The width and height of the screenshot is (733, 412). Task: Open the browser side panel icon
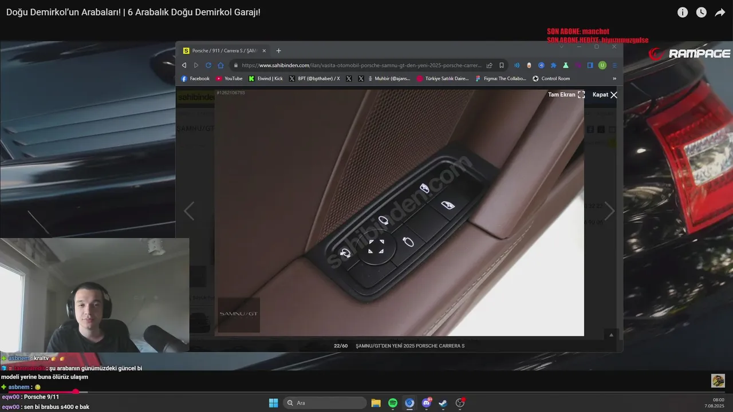pyautogui.click(x=590, y=65)
